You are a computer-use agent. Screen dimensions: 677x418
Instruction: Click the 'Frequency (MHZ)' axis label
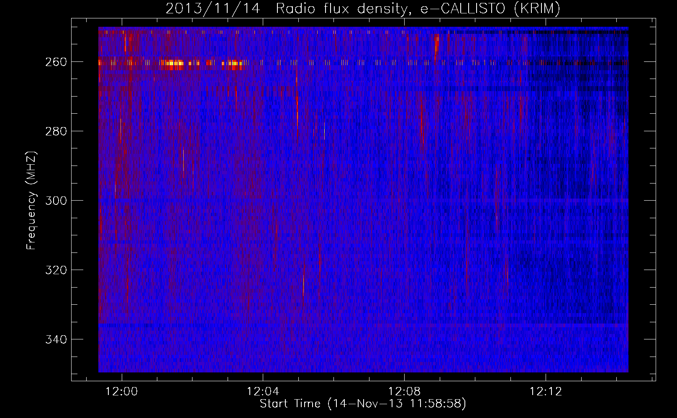[31, 200]
